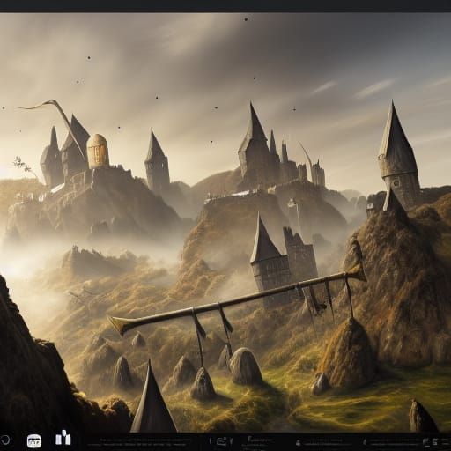Open the fantasy castle wallpaper image
This screenshot has width=451, height=451.
225,222
